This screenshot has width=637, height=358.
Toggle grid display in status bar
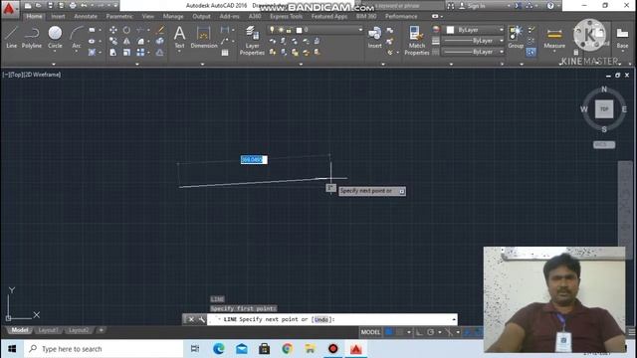click(389, 332)
